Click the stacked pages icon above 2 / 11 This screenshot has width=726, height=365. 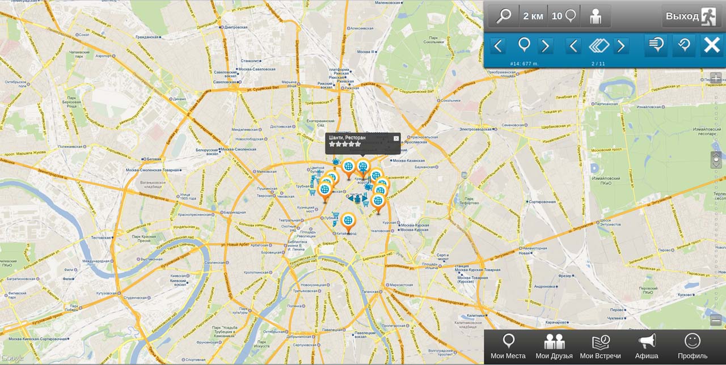598,45
